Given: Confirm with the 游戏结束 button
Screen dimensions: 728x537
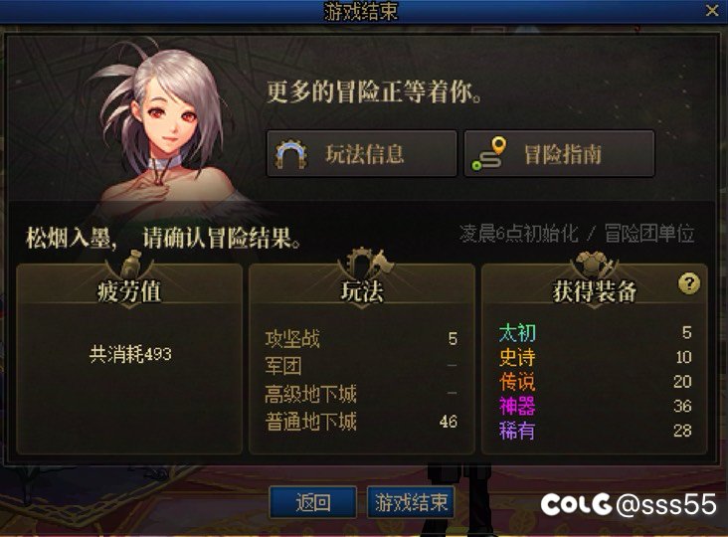Looking at the screenshot, I should [x=411, y=502].
